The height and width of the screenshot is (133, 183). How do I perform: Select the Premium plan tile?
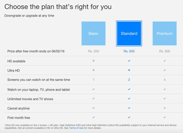[x=164, y=33]
